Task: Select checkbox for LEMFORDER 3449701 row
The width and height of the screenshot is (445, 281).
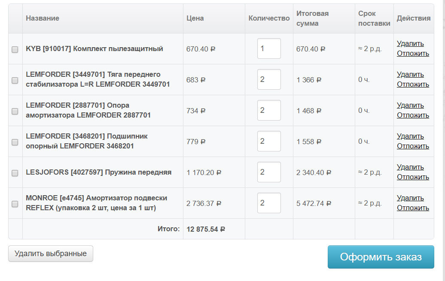Action: click(x=15, y=80)
